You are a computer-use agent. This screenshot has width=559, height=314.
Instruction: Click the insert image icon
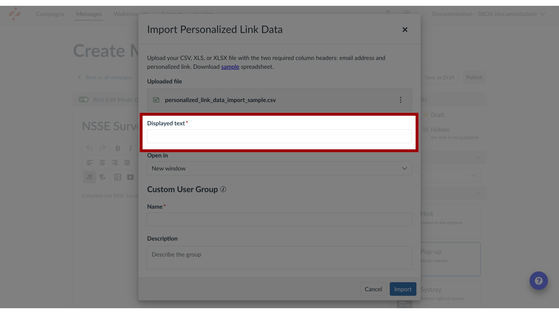pos(118,177)
